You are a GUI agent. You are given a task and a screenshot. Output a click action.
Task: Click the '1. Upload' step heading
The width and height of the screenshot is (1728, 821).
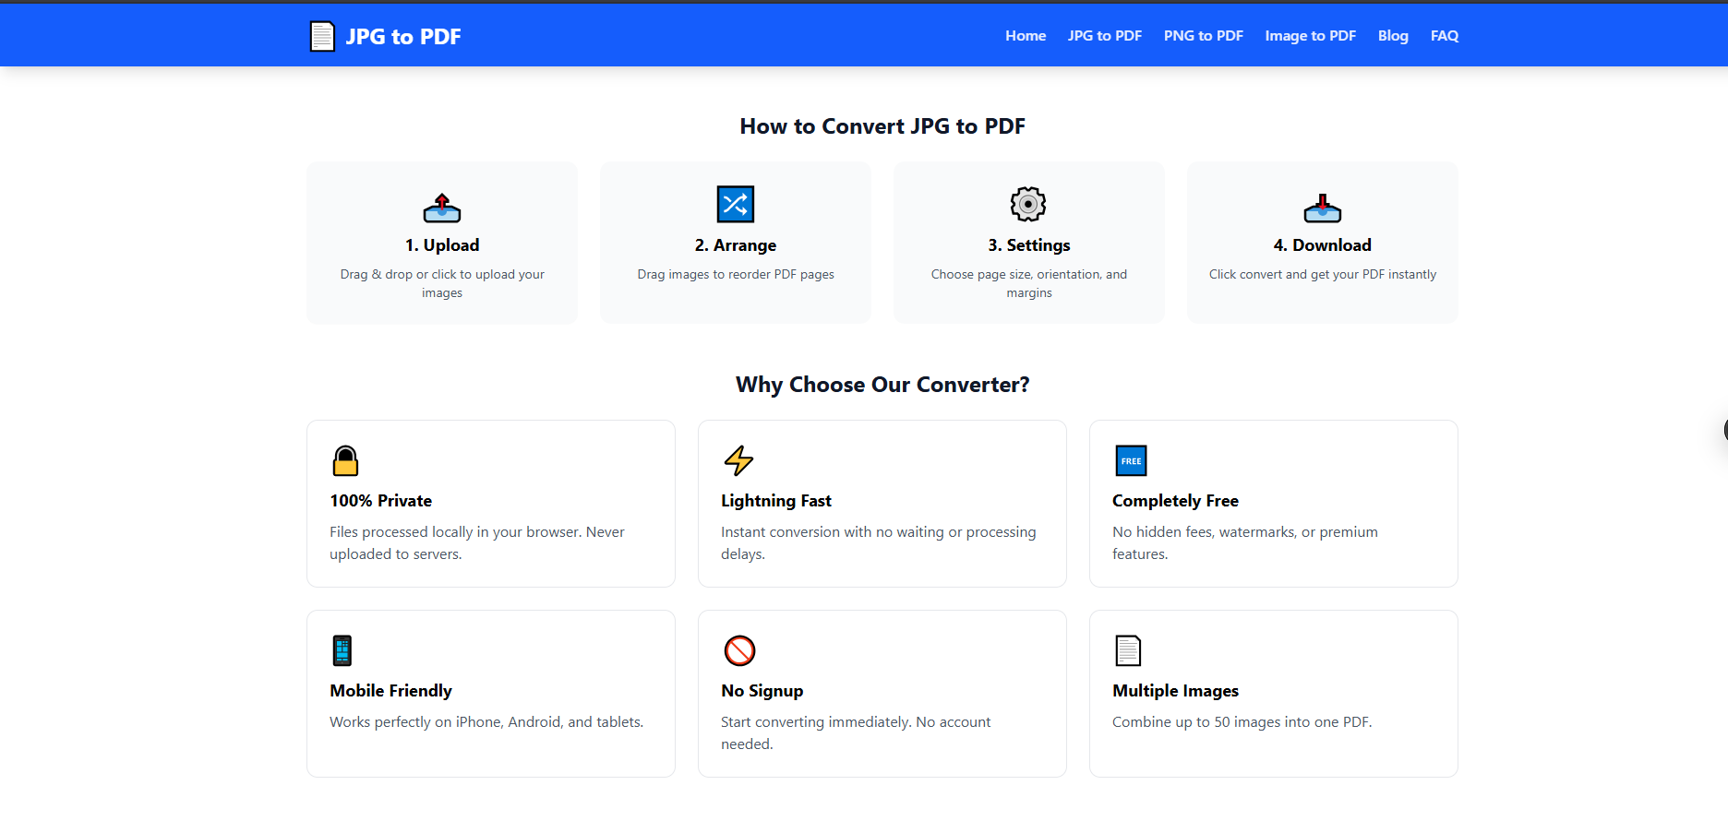coord(442,245)
